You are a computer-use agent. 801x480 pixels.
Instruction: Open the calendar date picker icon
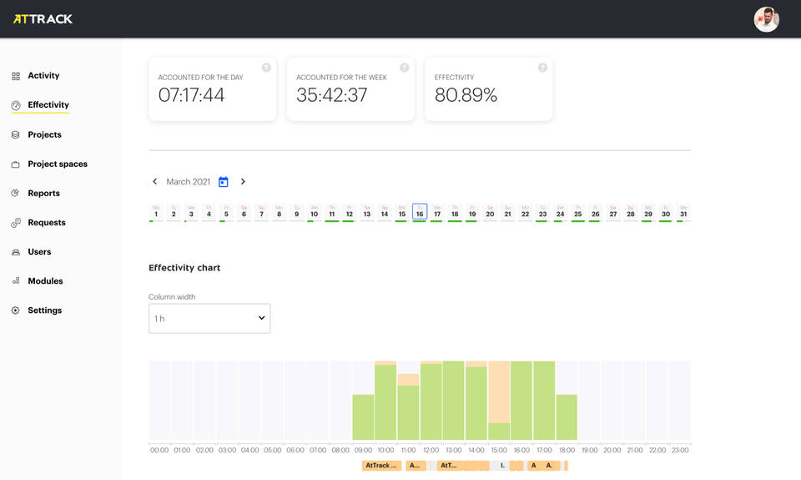coord(223,182)
